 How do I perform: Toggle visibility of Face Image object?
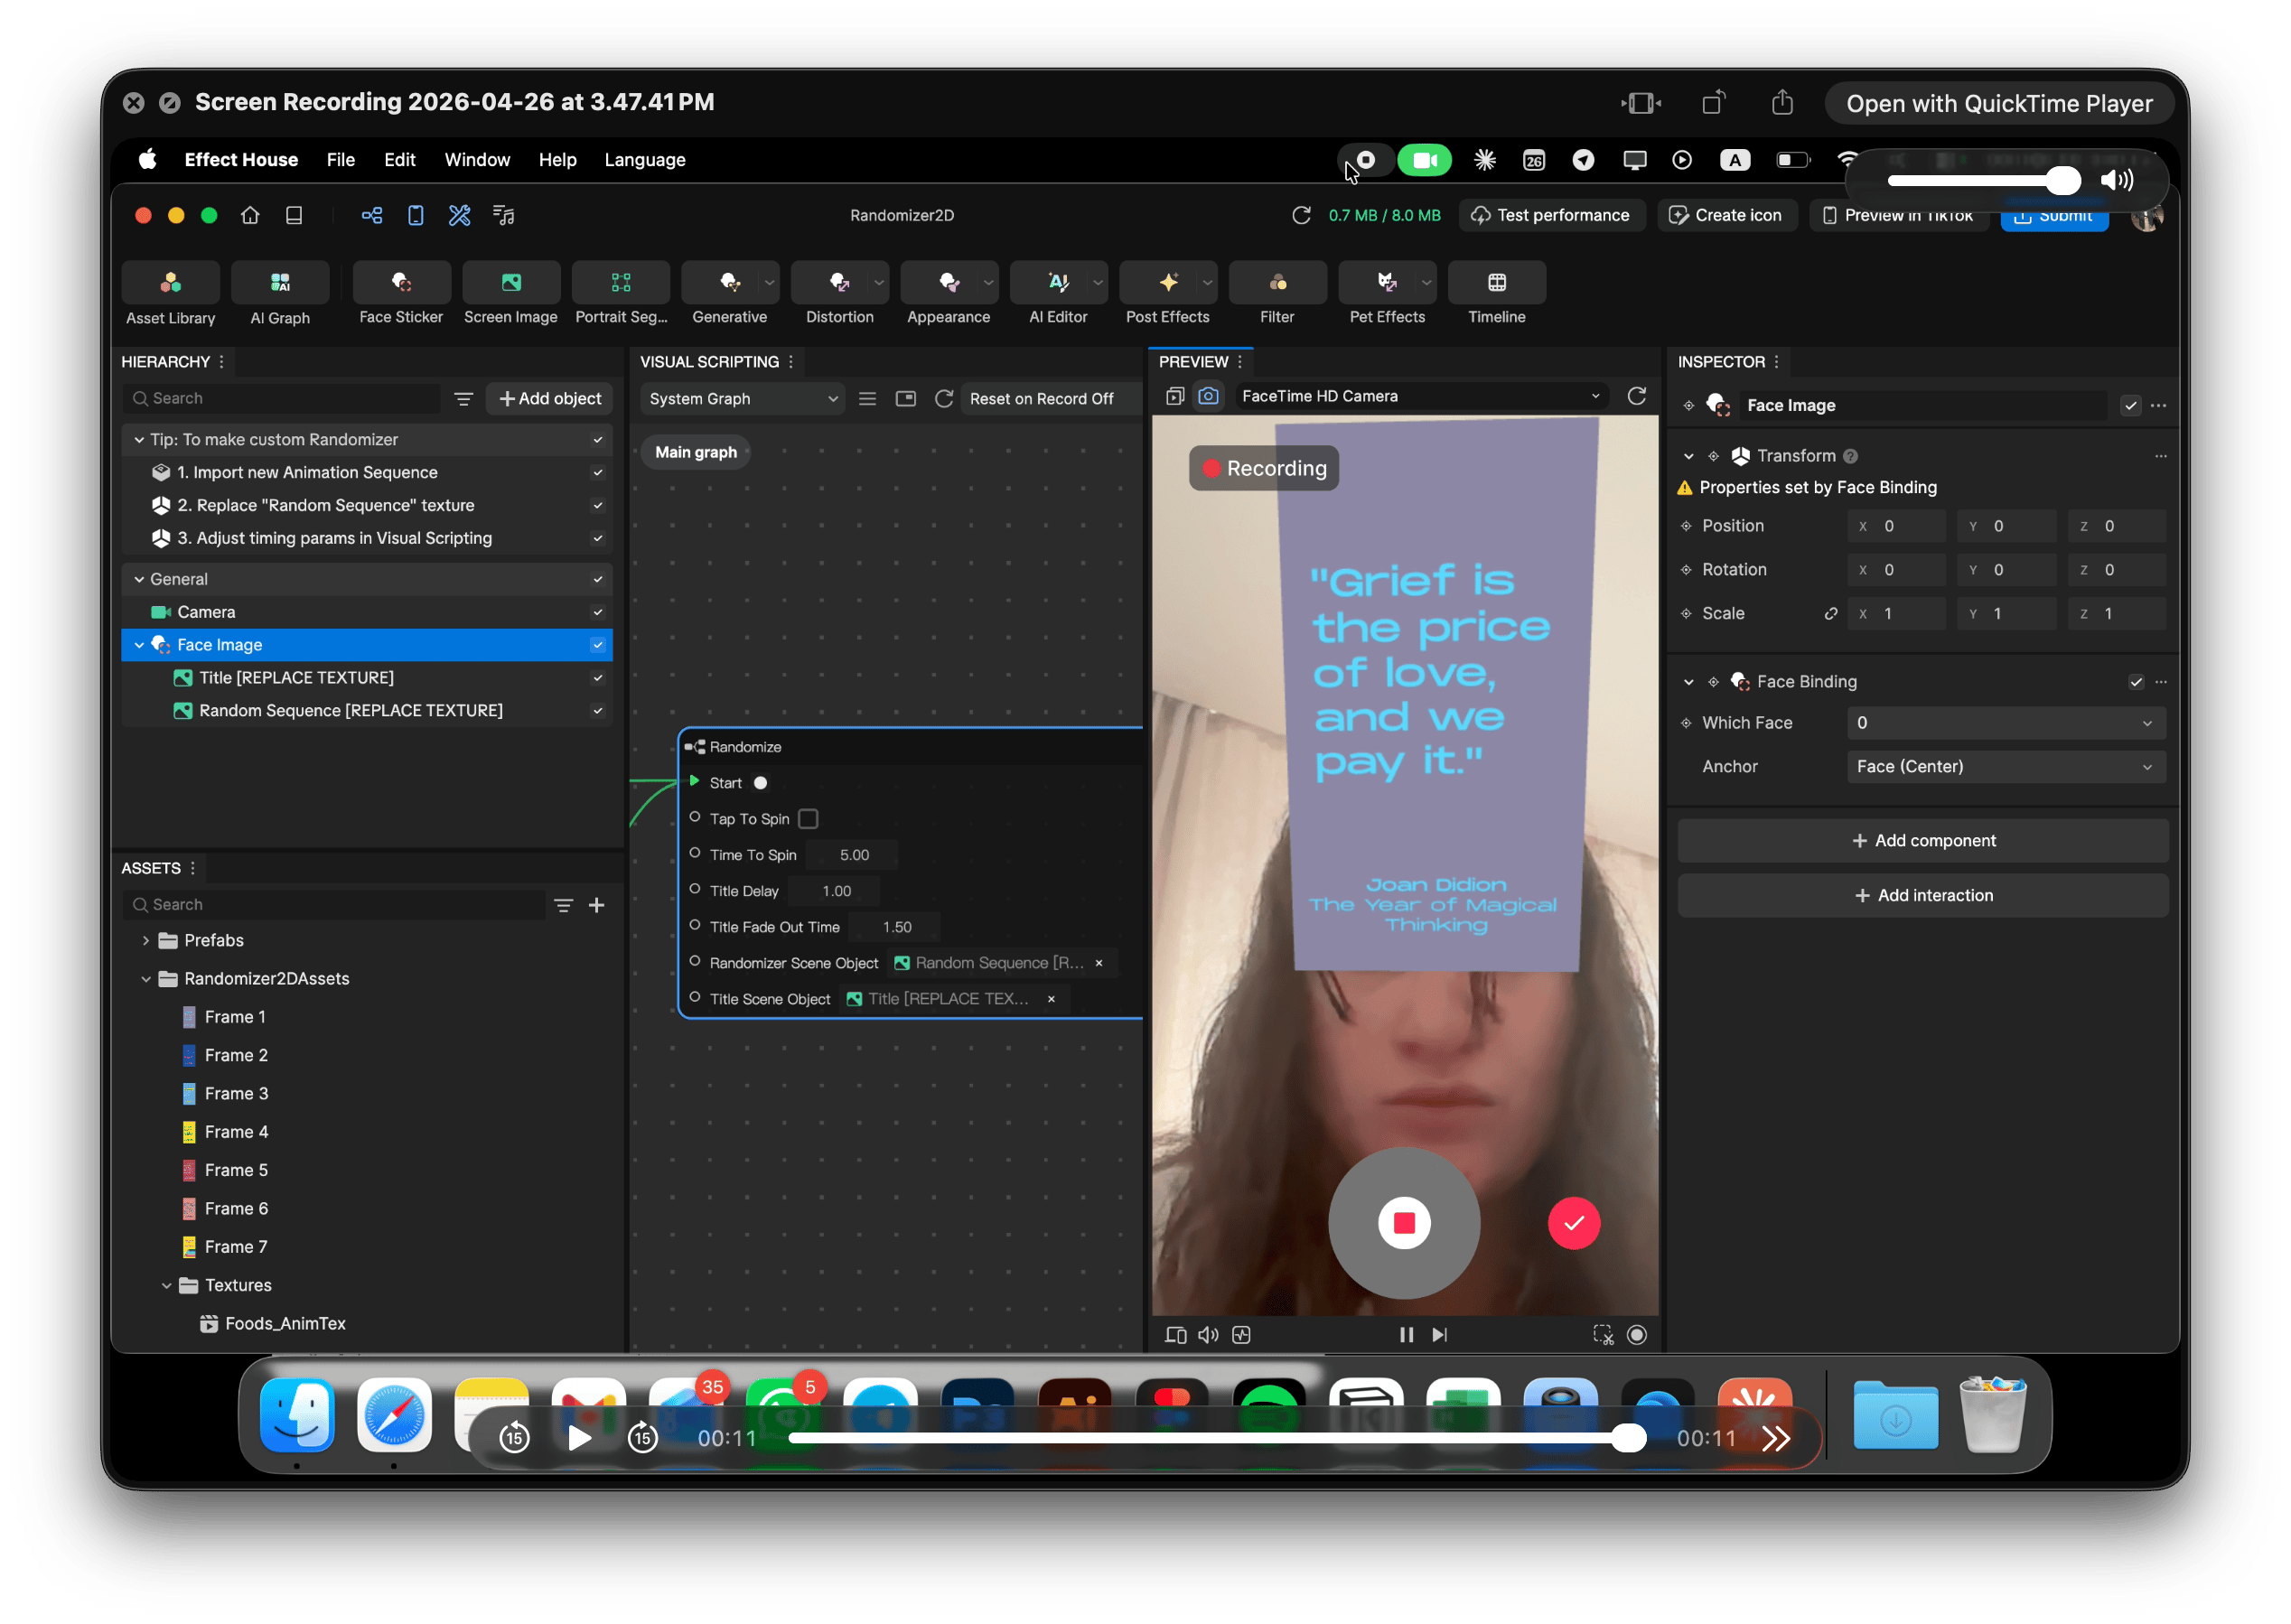[x=598, y=645]
